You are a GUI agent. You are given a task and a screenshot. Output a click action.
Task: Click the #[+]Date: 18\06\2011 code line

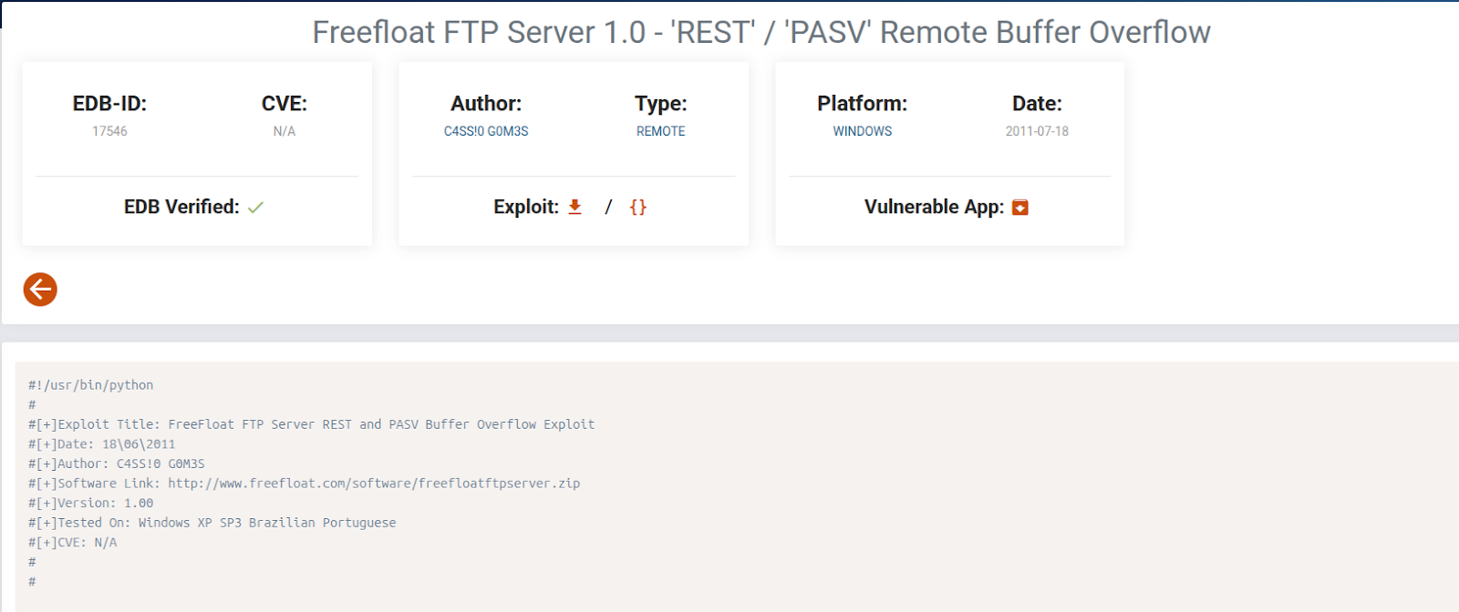point(101,444)
